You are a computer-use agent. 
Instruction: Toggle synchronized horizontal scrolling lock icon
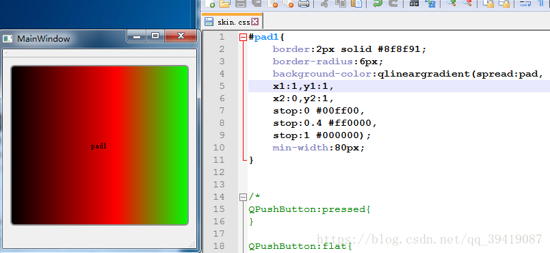[x=504, y=3]
